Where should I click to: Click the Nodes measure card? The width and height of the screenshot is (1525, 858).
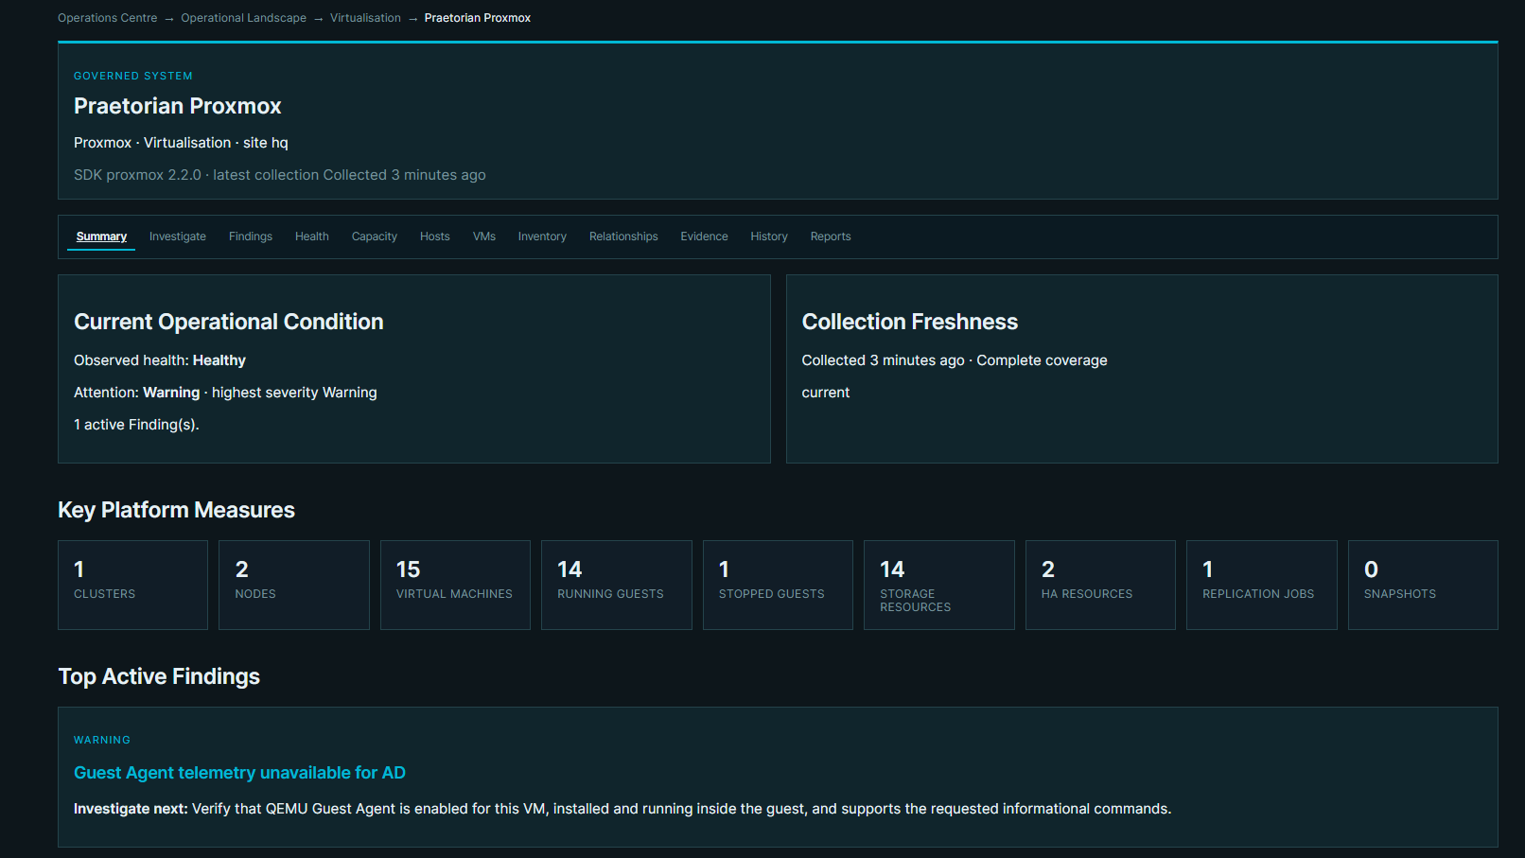294,585
